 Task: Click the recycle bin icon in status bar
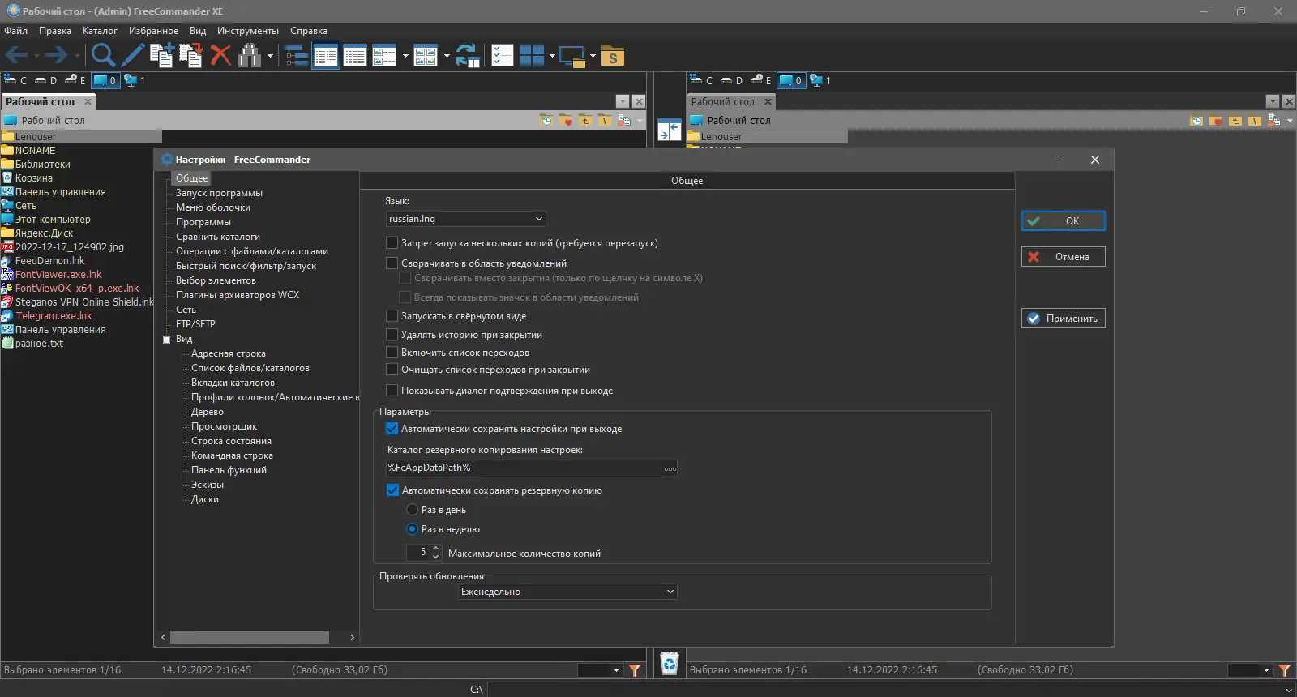670,664
